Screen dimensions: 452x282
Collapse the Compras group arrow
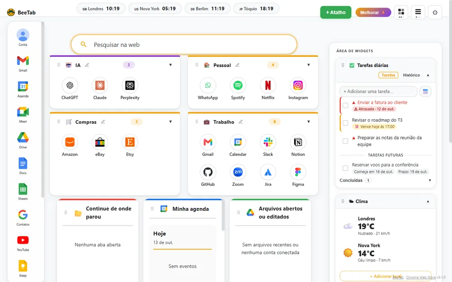tap(171, 122)
